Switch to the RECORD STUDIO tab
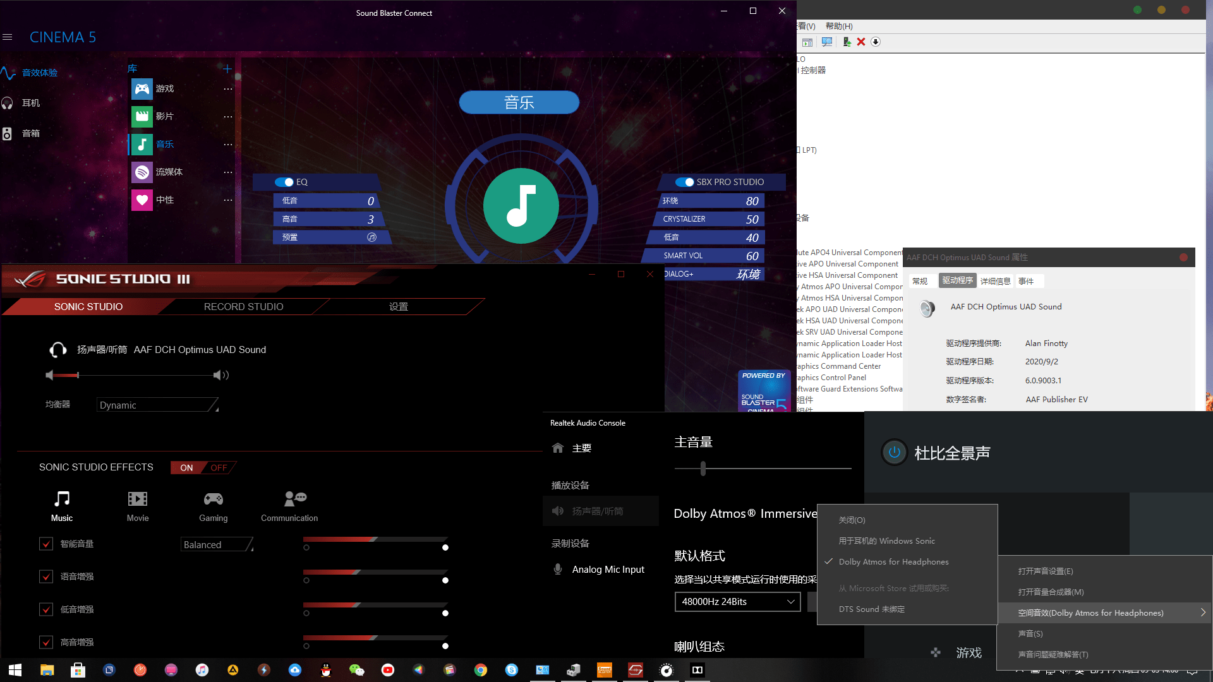1213x682 pixels. click(243, 307)
